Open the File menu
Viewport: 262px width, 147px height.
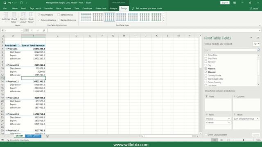[5, 8]
